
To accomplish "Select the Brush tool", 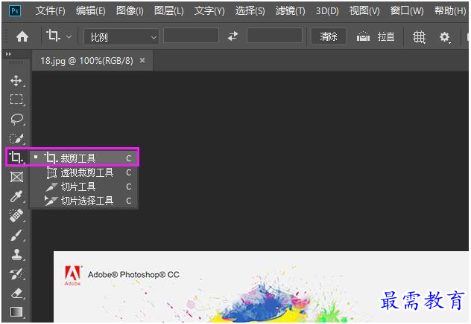I will tap(16, 236).
